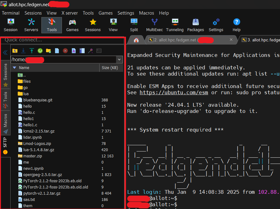Open the Sessions vertical sidebar tab
Image resolution: width=280 pixels, height=209 pixels.
(6, 75)
